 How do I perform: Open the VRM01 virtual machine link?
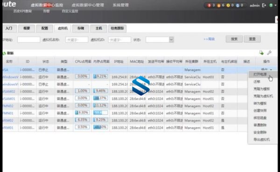coord(8,128)
